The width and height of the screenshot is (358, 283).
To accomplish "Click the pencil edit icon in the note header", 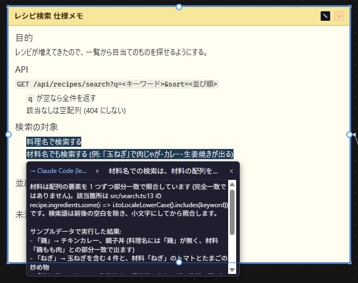I will coord(325,16).
